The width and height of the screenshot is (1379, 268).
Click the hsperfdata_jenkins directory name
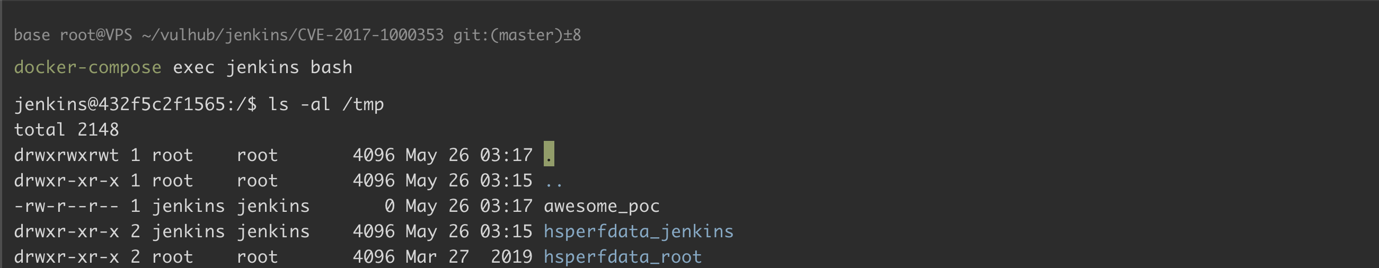point(638,231)
